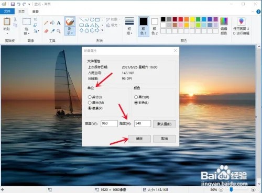Click the Crop icon in the Image group
This screenshot has height=193, width=262.
pos(36,19)
